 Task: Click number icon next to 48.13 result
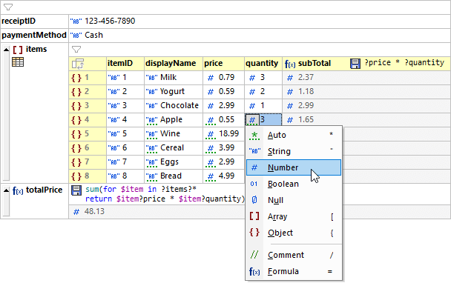[76, 212]
